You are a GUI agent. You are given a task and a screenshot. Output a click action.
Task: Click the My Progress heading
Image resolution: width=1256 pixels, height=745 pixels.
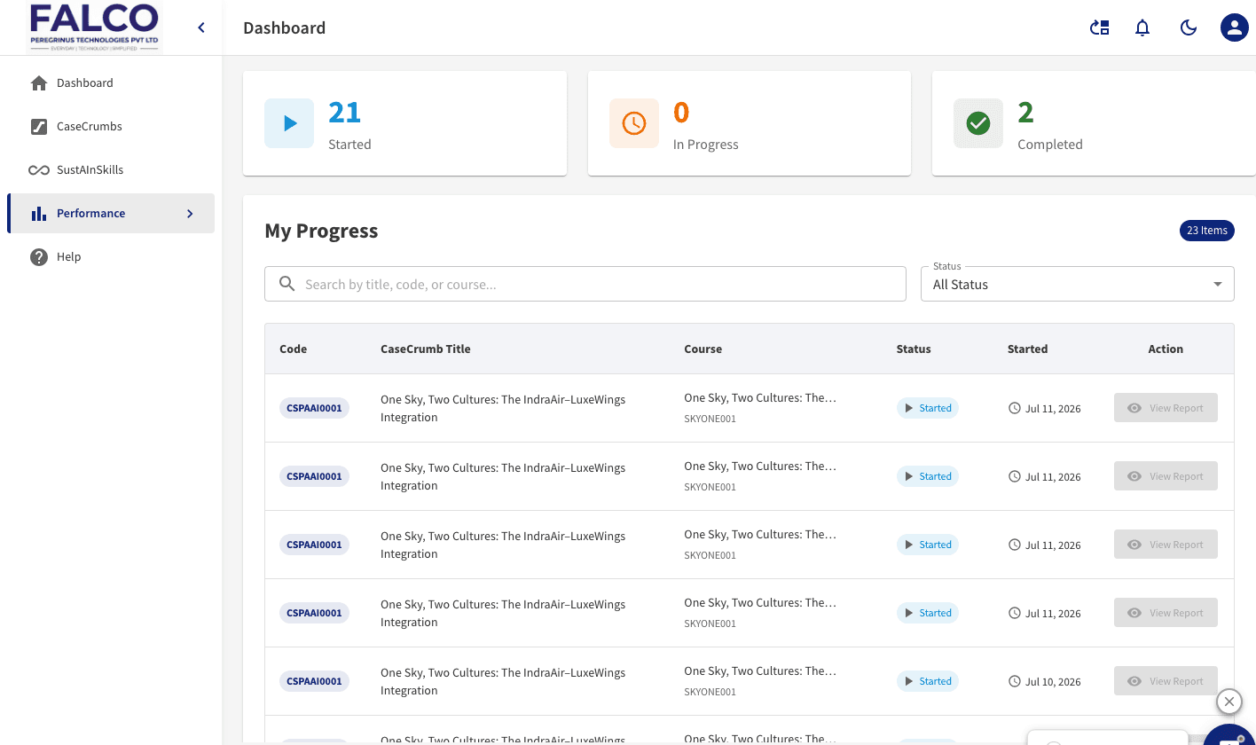click(321, 231)
